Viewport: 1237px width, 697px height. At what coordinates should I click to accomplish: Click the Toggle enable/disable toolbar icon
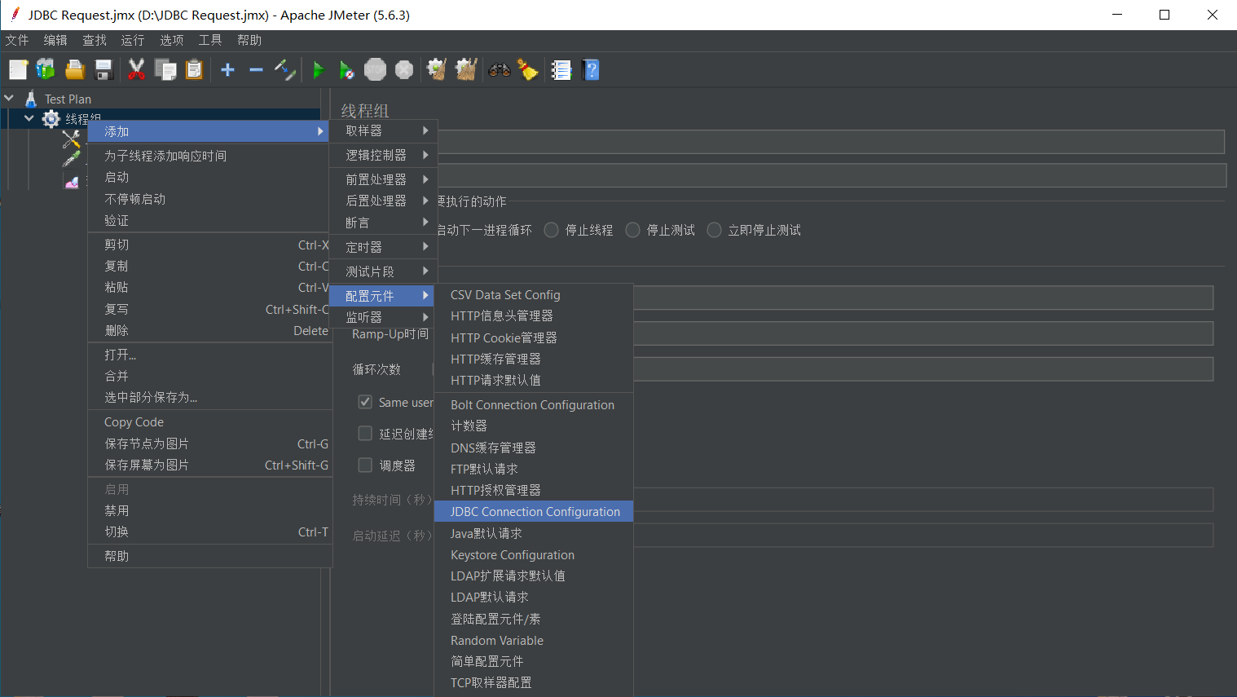(x=284, y=70)
